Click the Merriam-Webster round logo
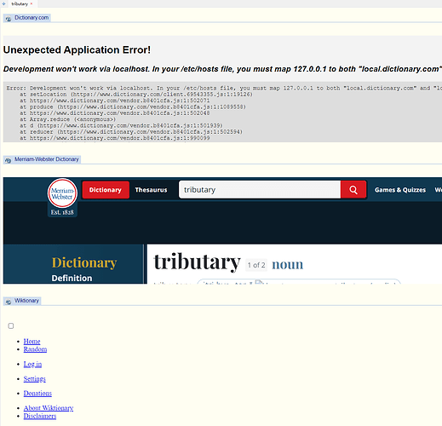The width and height of the screenshot is (442, 426). 62,193
